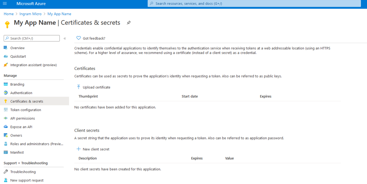Click the Thumbprint column header

coord(88,96)
